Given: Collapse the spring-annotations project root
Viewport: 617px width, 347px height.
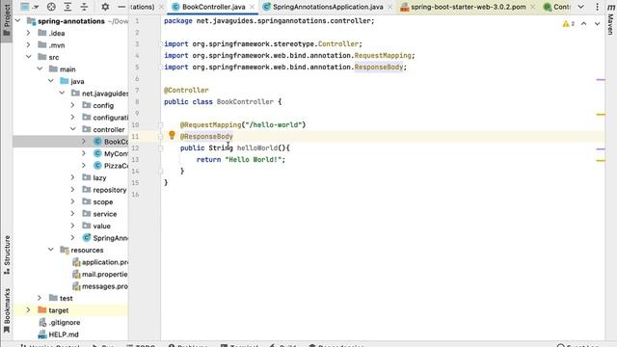Looking at the screenshot, I should coord(17,20).
